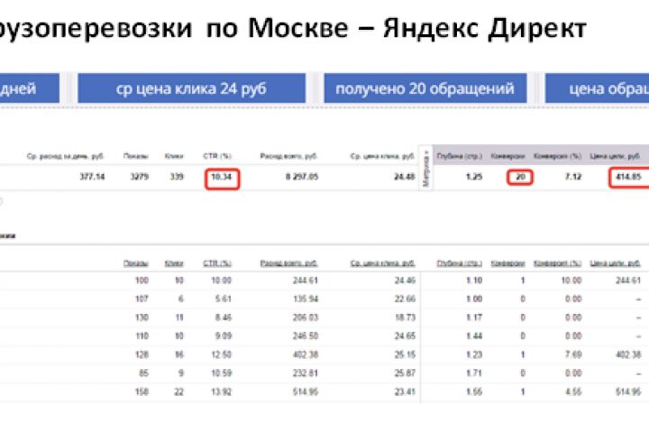Sort table by CTR (%) column link
649x433 pixels.
click(217, 263)
